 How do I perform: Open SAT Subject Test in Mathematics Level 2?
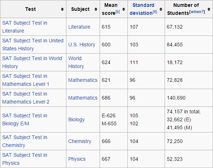pos(26,98)
